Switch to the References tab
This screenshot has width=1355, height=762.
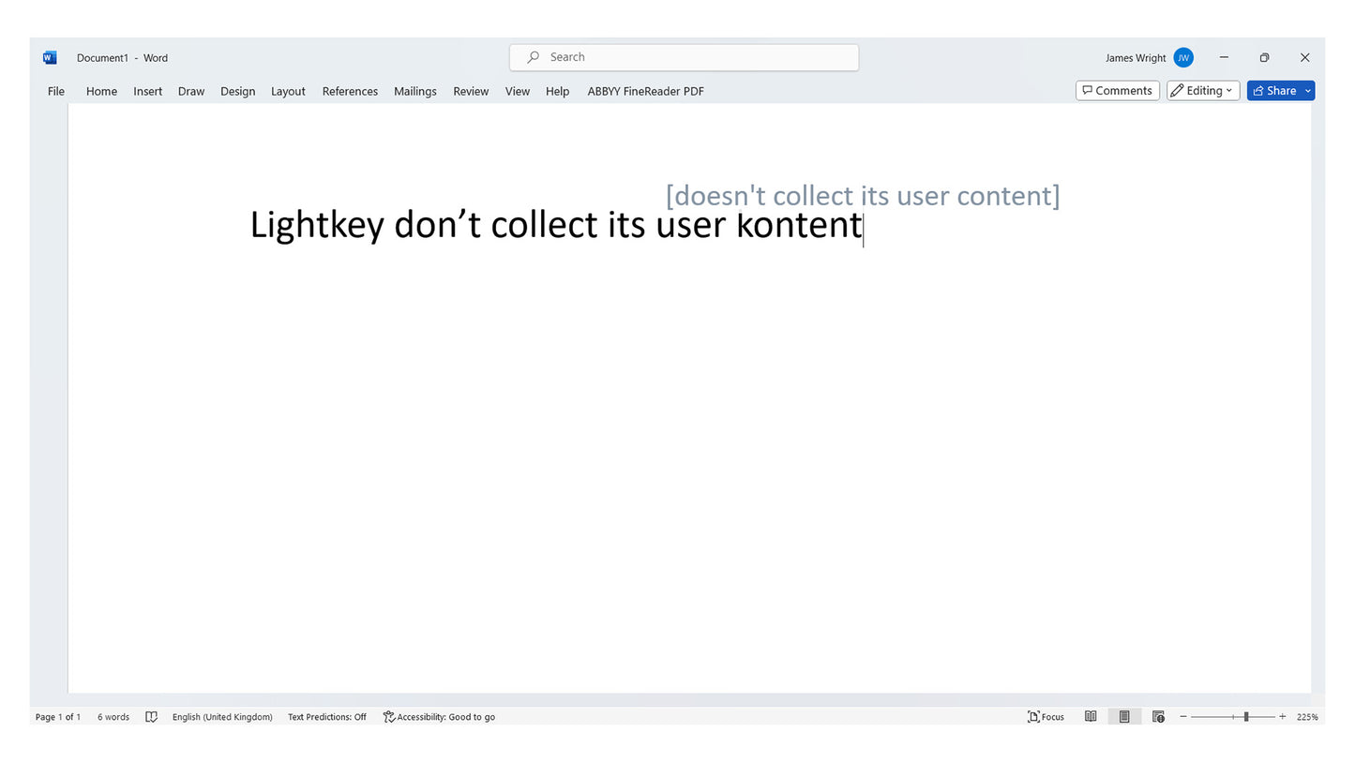point(350,91)
